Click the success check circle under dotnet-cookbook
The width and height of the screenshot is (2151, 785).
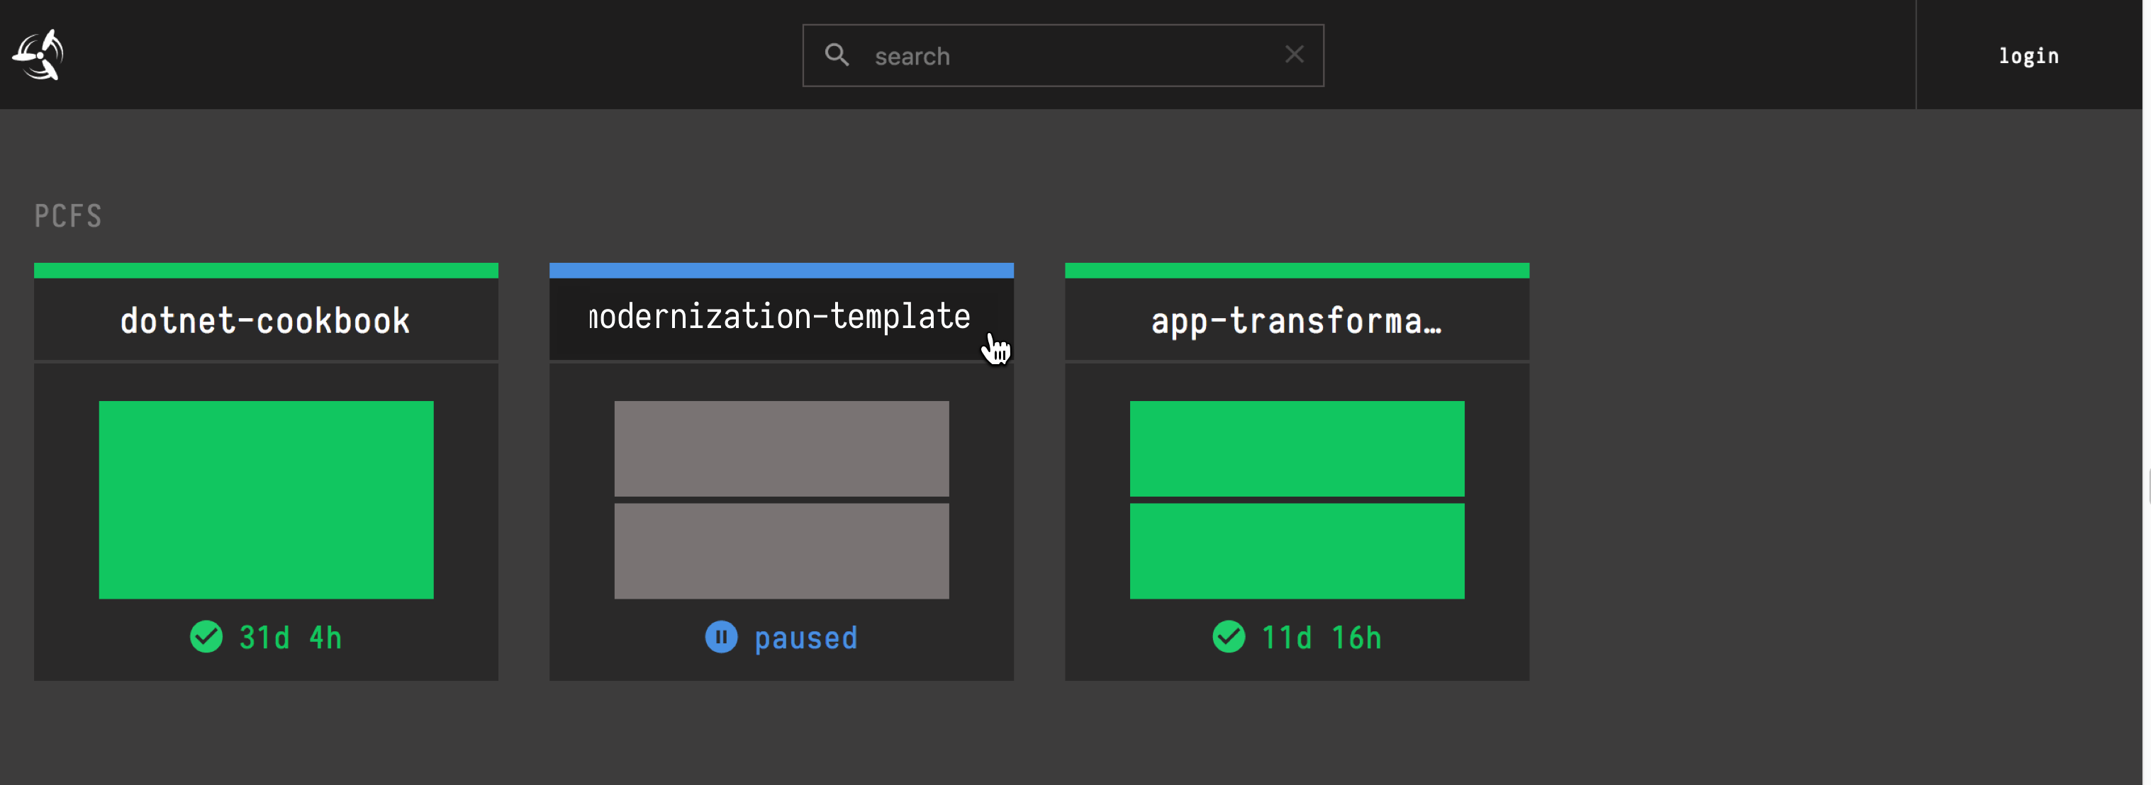pos(206,636)
